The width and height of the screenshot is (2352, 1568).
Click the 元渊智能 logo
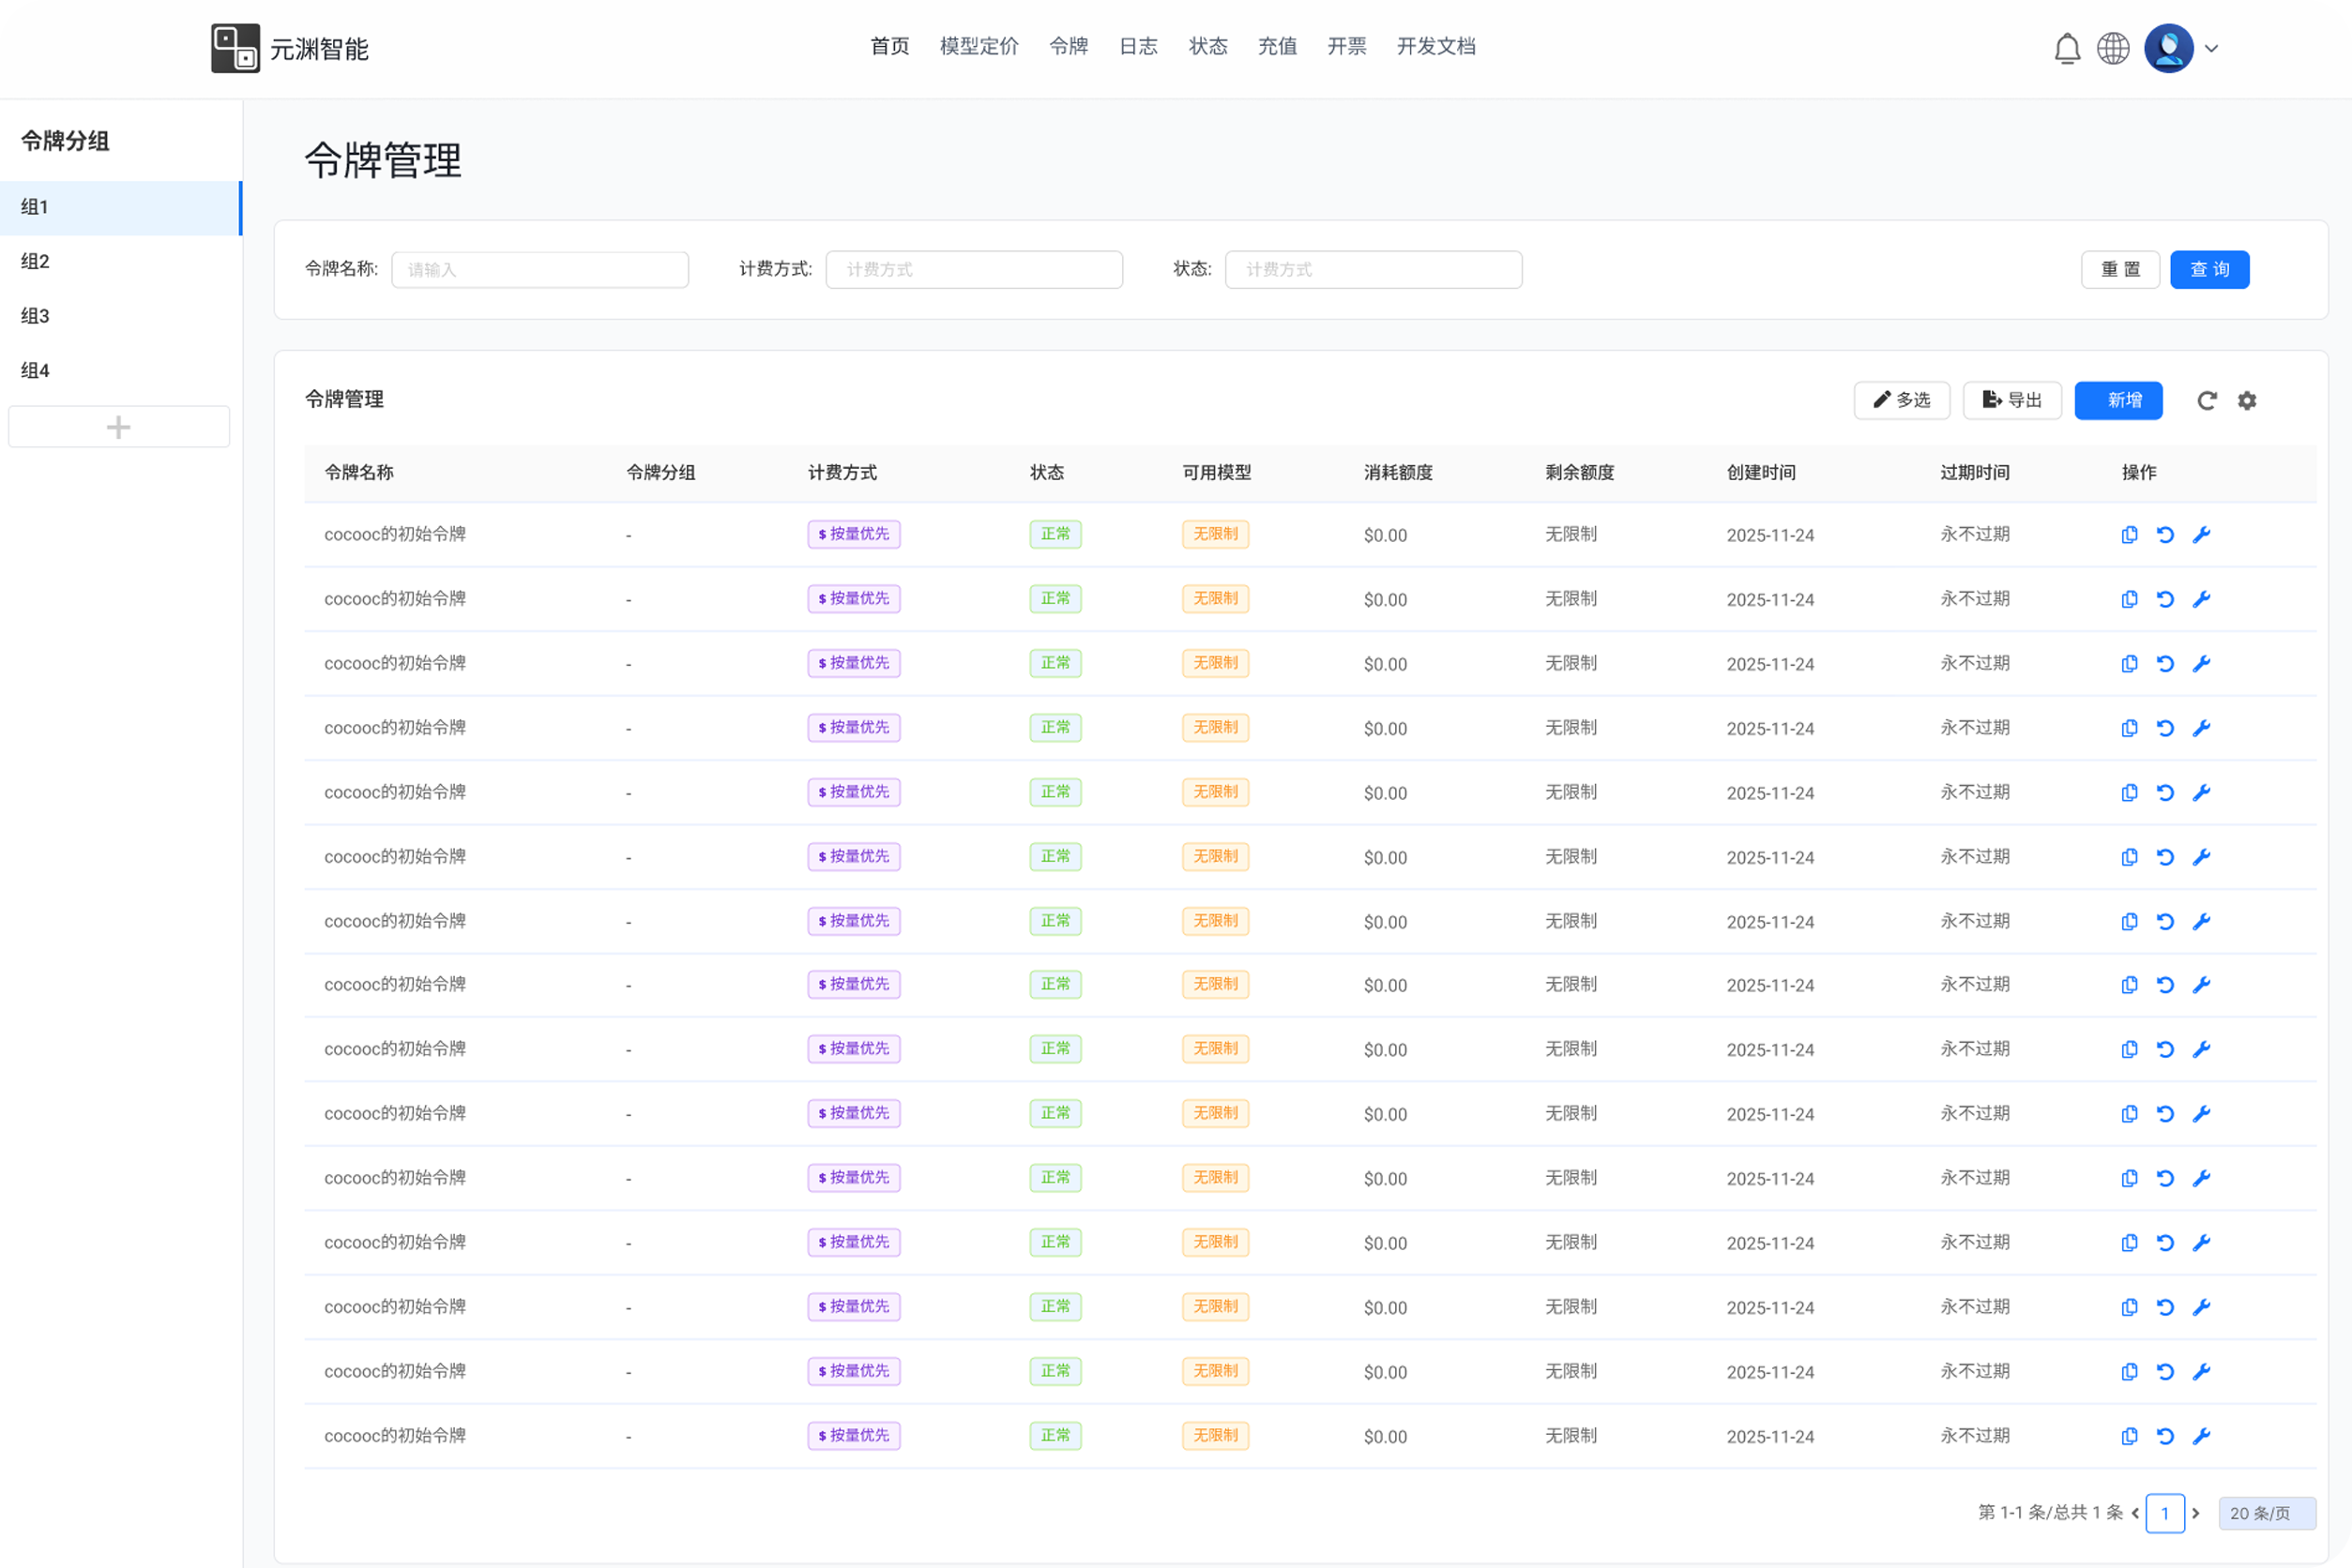click(x=236, y=48)
